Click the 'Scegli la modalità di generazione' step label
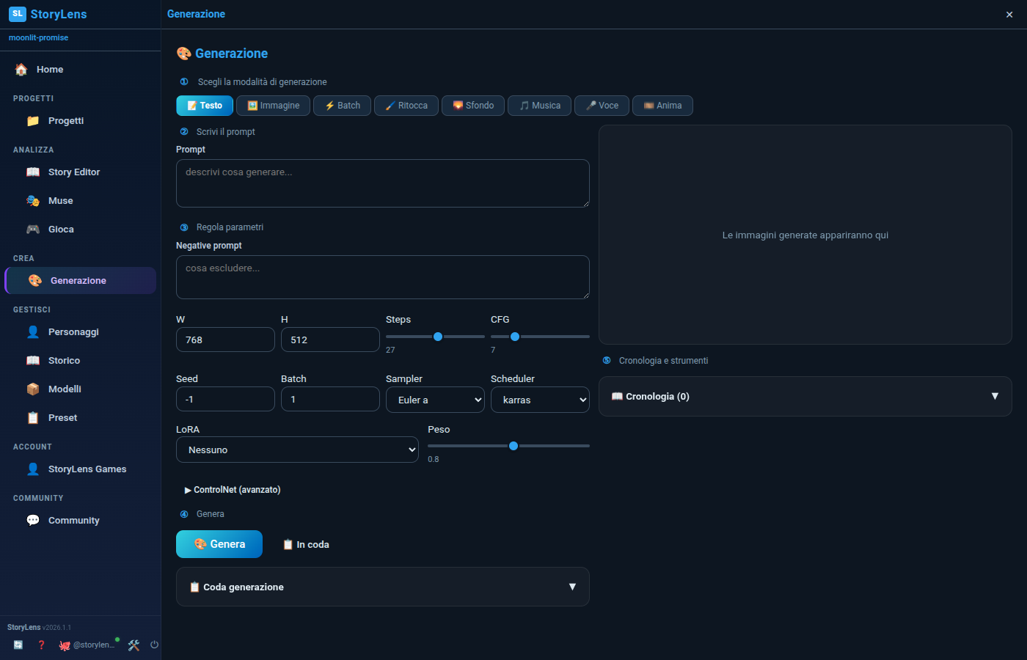Screen dimensions: 1027x660 tap(262, 82)
